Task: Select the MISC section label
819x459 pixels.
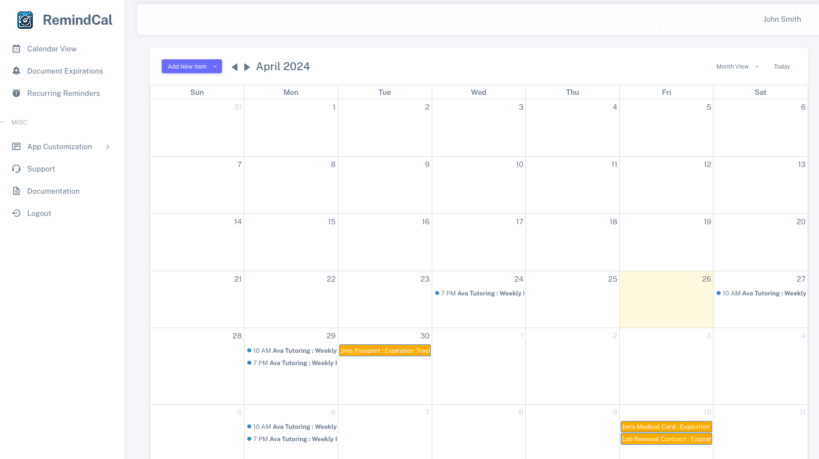Action: 19,123
